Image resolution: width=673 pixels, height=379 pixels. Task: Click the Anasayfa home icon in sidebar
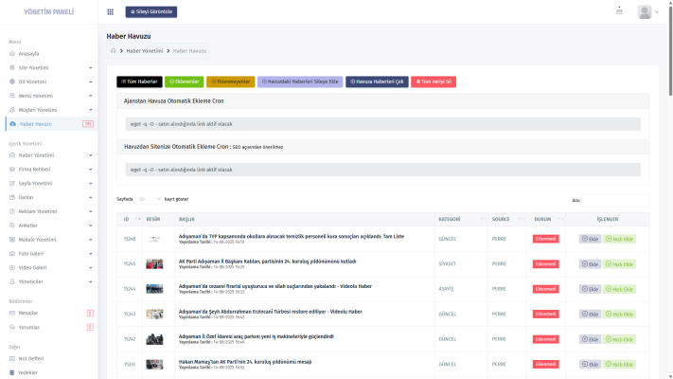click(12, 54)
